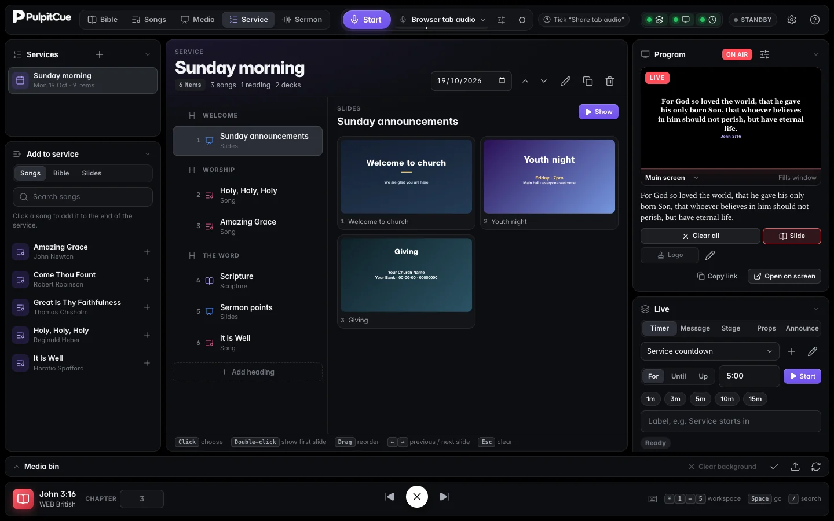The height and width of the screenshot is (521, 834).
Task: Switch to the Sermon workspace
Action: (x=302, y=20)
